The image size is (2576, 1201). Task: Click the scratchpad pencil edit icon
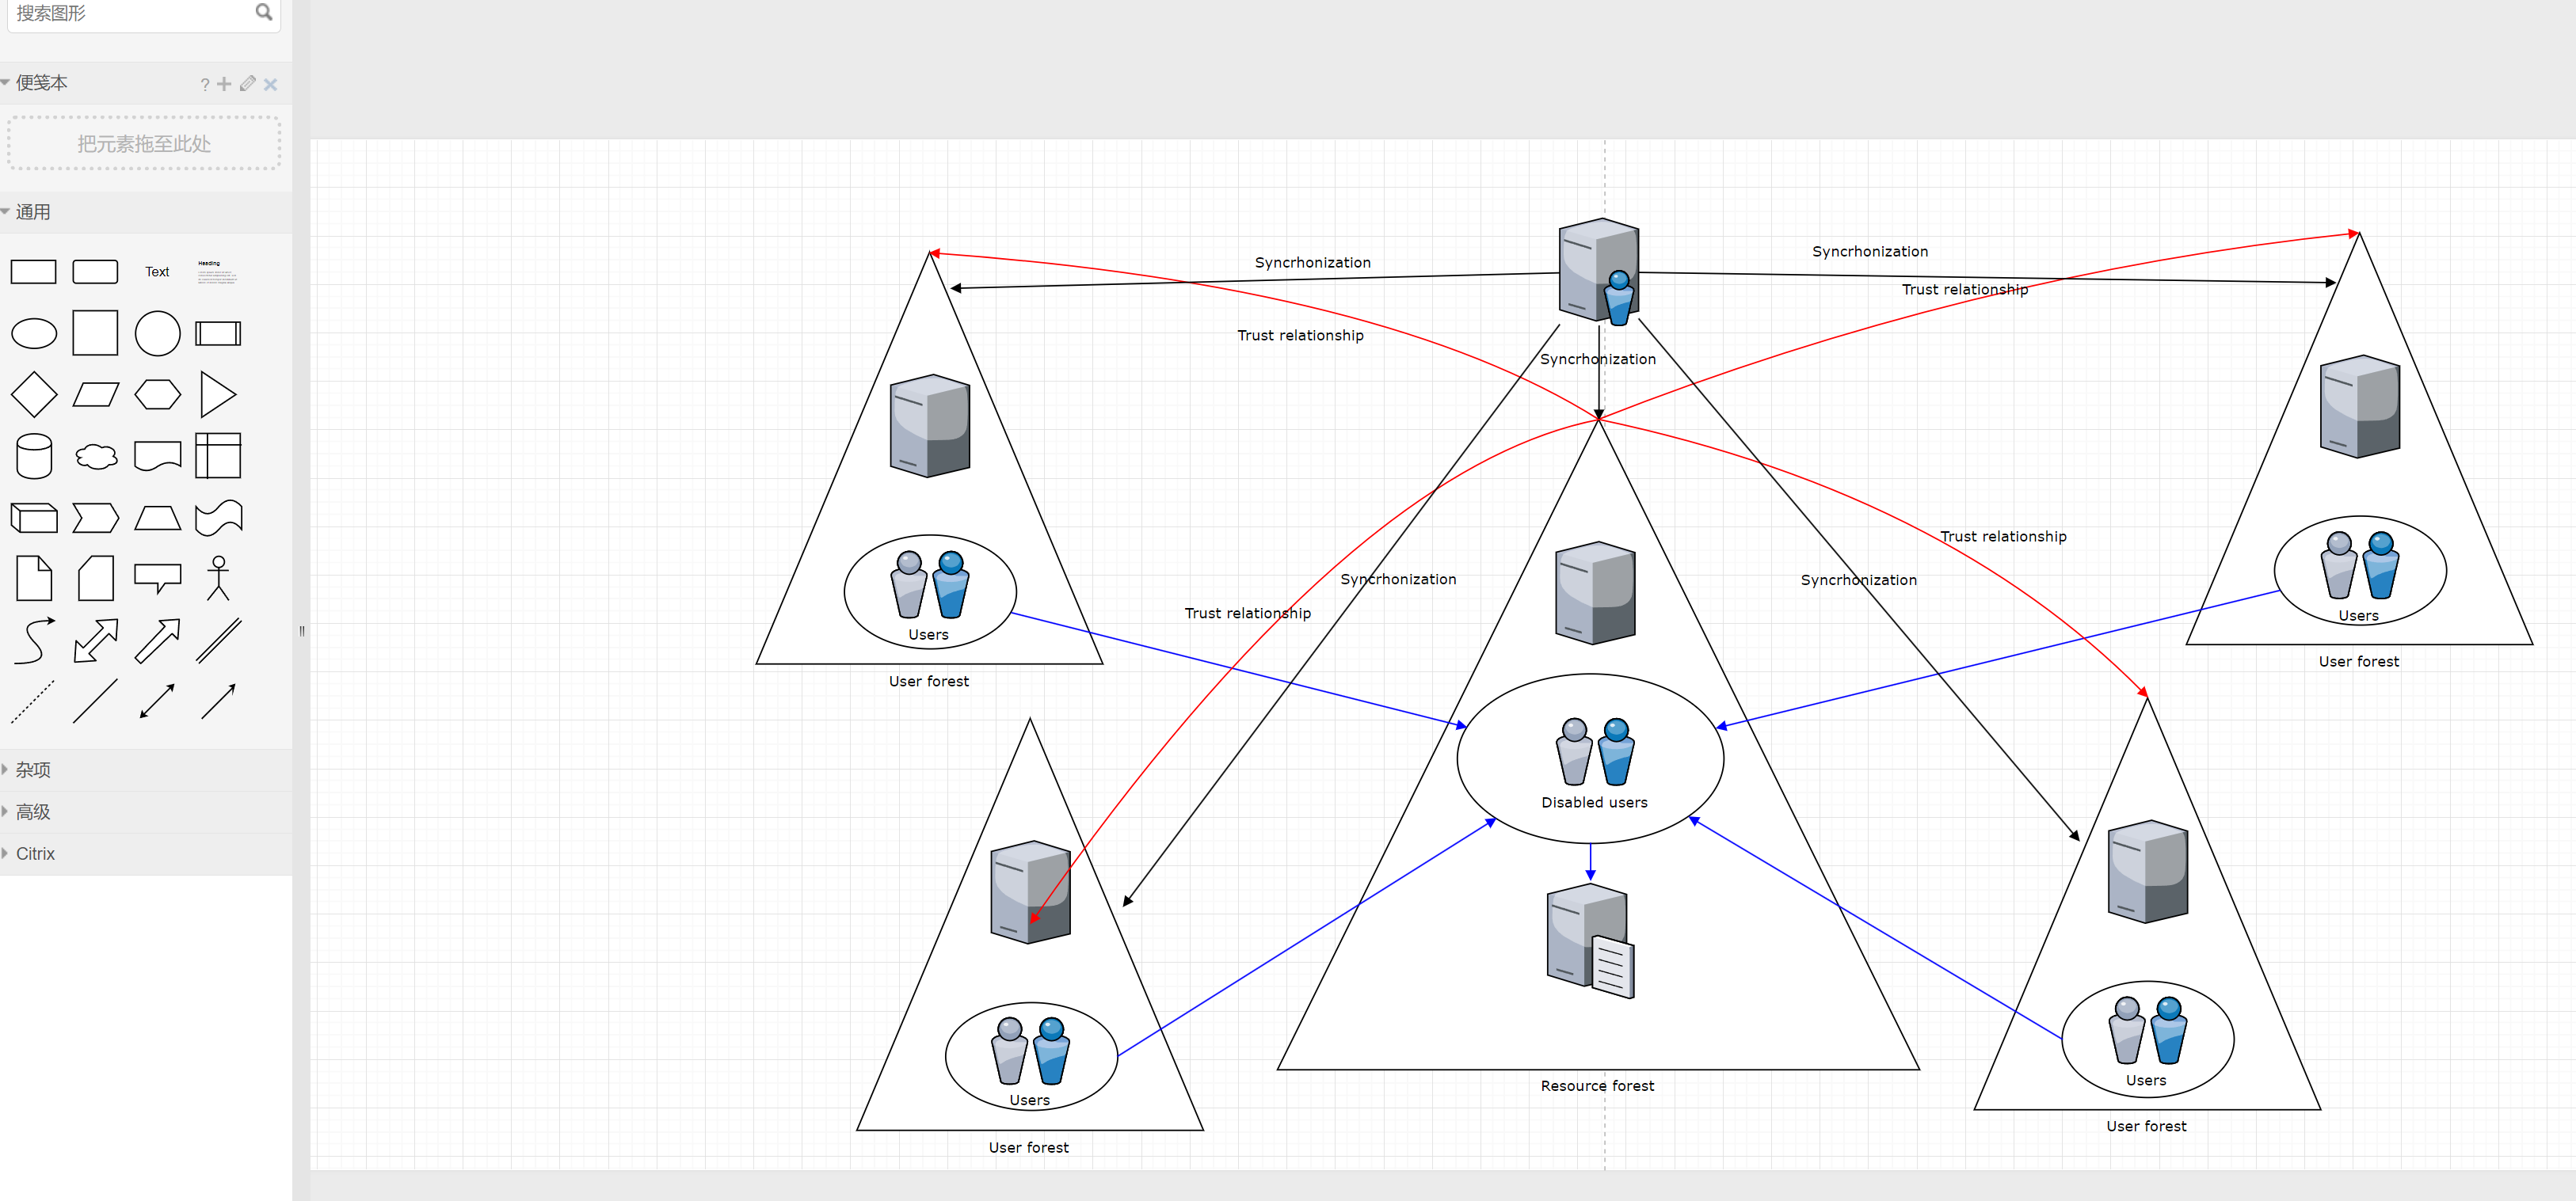tap(247, 84)
